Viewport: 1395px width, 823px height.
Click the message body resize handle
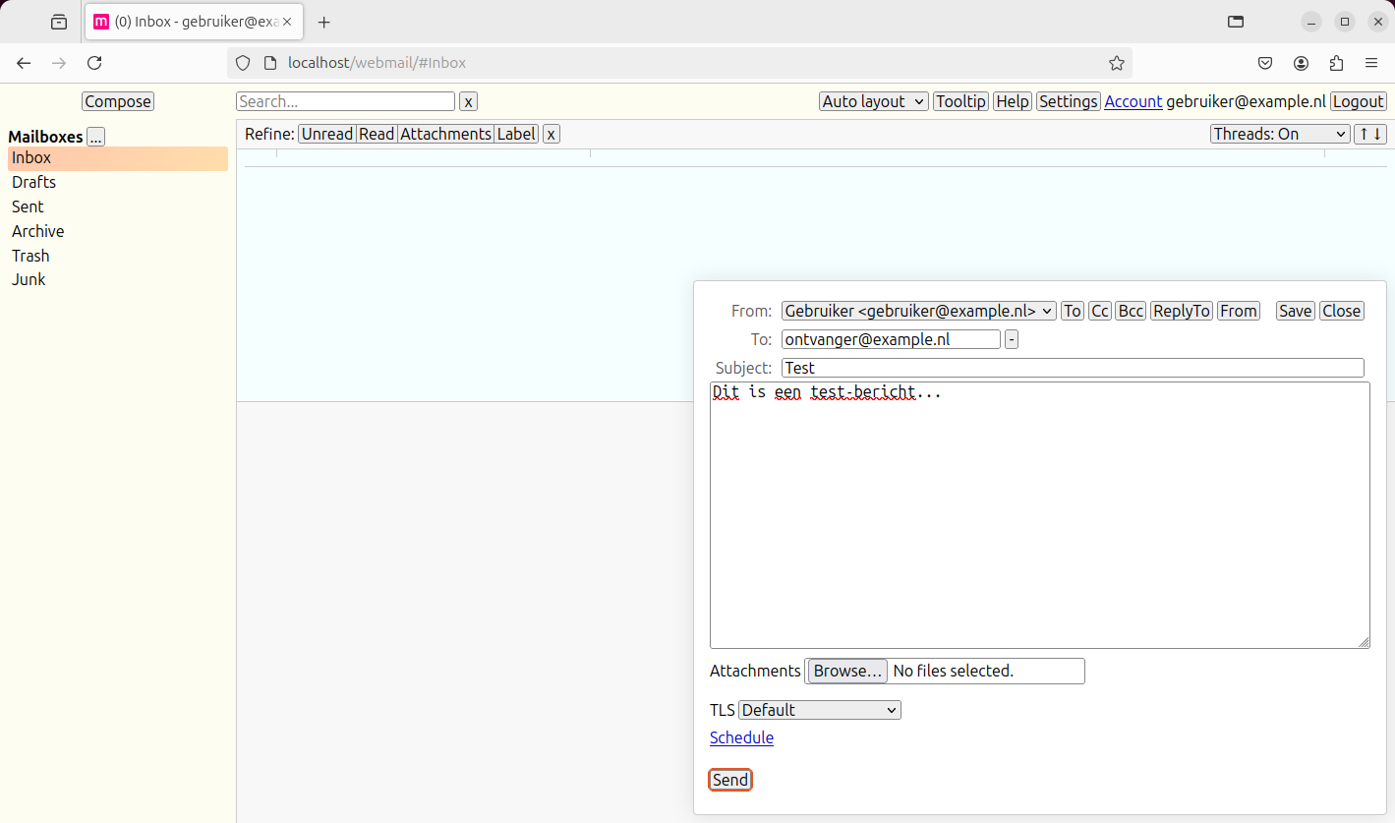[x=1364, y=642]
